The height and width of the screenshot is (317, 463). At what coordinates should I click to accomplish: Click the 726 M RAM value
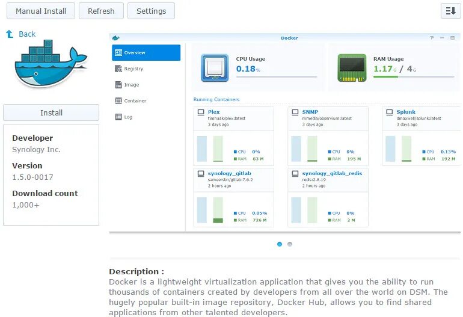[x=260, y=220]
